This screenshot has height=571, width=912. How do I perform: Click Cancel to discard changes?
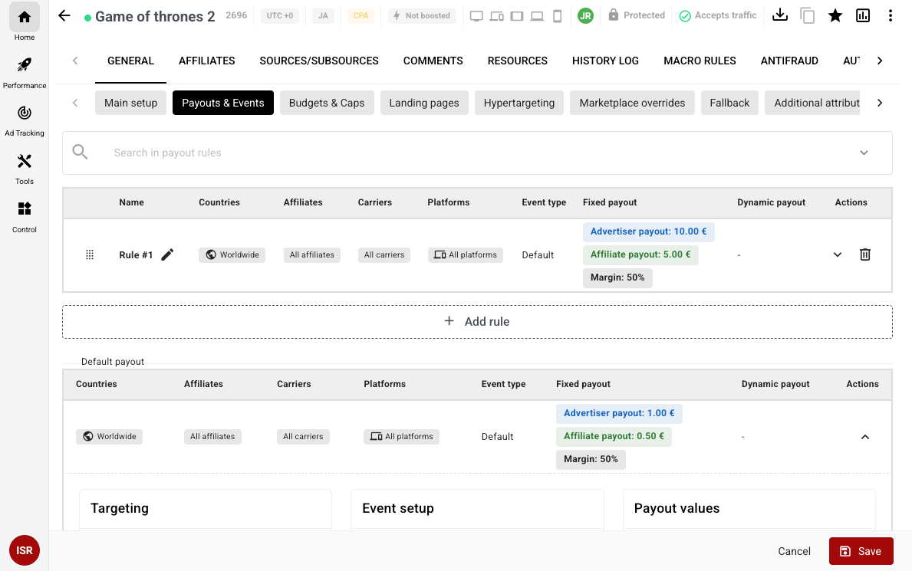(x=794, y=551)
